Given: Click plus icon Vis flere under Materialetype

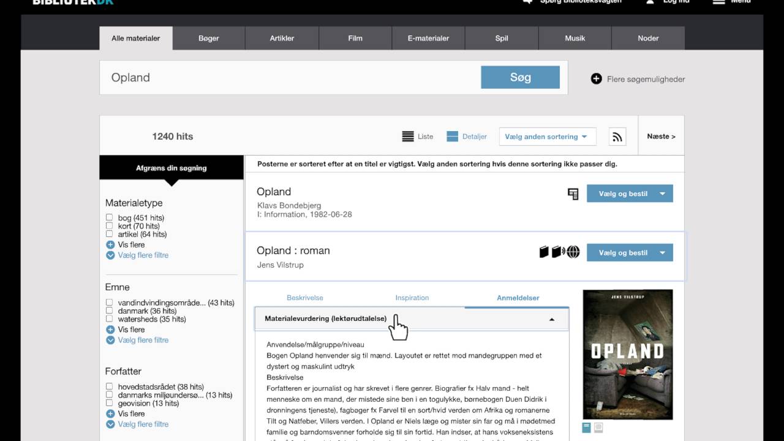Looking at the screenshot, I should tap(110, 244).
